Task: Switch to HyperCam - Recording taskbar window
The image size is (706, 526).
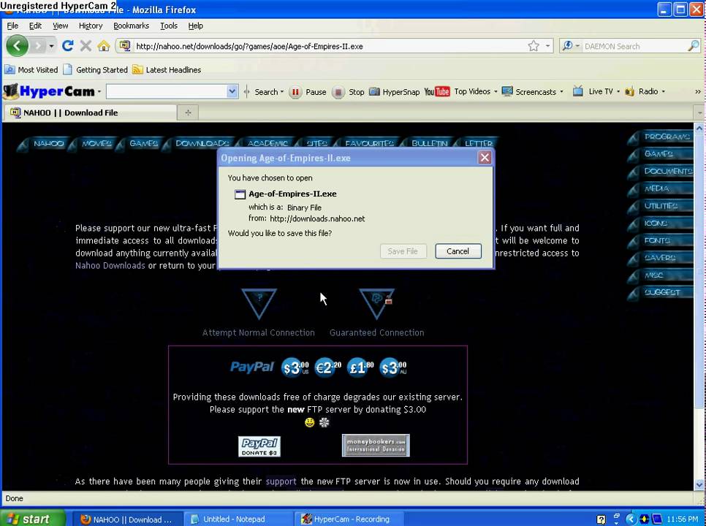Action: [x=349, y=519]
